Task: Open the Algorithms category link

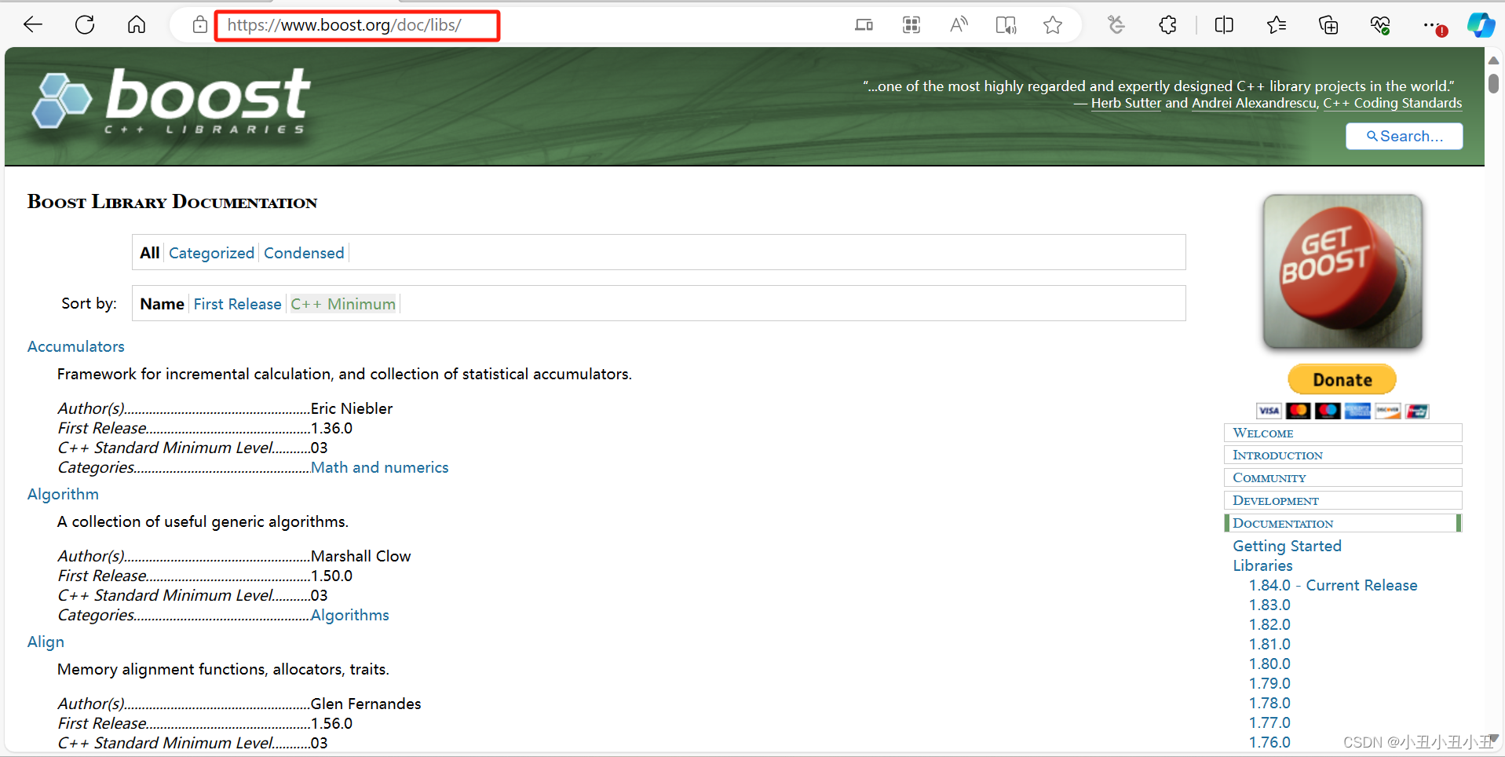Action: point(350,615)
